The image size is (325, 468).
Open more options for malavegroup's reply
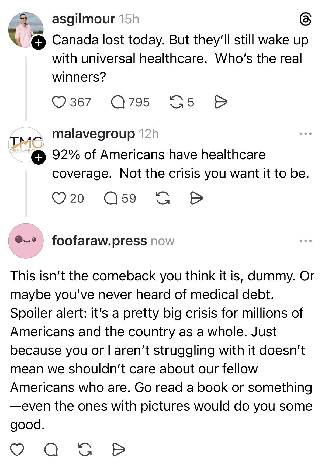point(306,134)
